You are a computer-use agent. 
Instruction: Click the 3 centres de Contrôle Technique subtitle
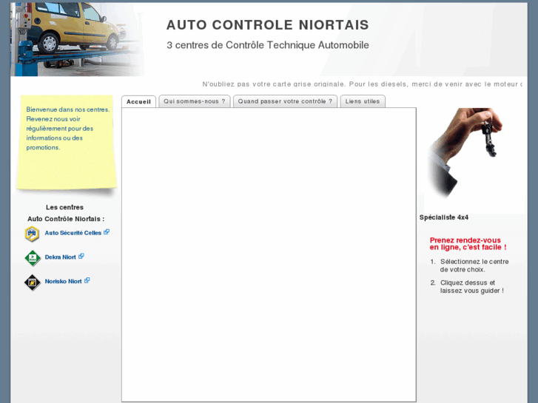268,45
